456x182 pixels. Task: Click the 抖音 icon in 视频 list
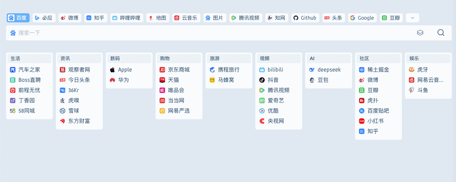(262, 80)
